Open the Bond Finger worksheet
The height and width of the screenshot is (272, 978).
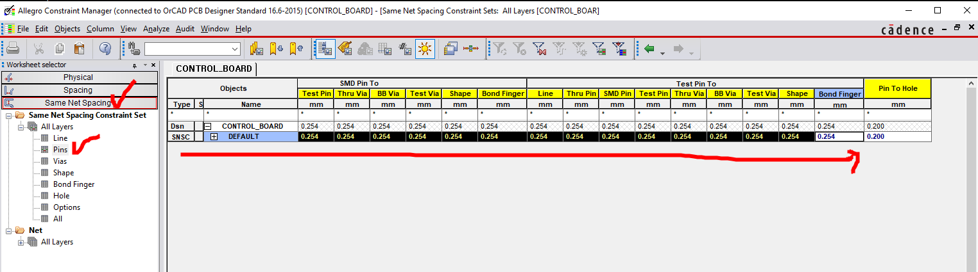click(x=74, y=184)
